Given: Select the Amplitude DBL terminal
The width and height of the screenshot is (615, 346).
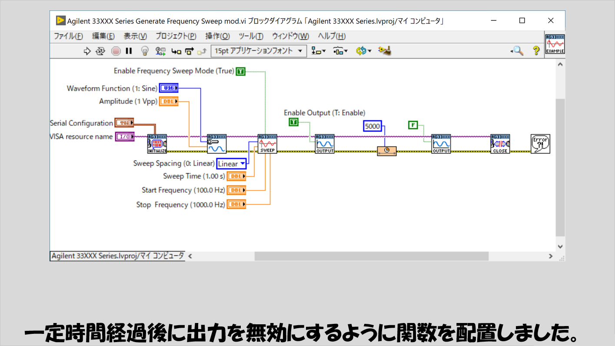Looking at the screenshot, I should coord(169,102).
